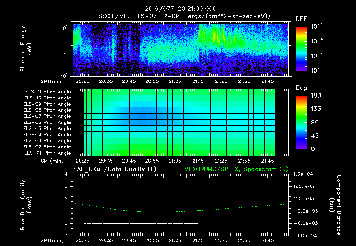Screen dimensions: 356x246
Task: Click the Deg pitch angle color bar
Action: click(x=301, y=122)
